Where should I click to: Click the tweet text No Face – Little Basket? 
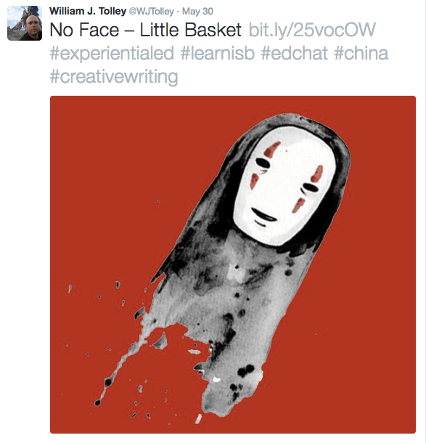(145, 30)
